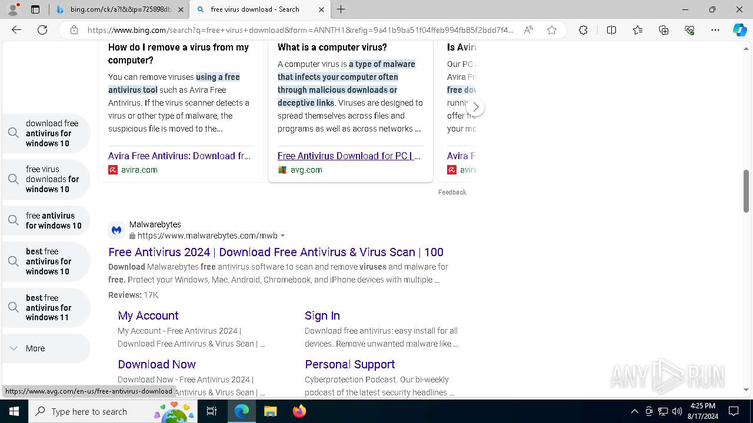Open the Split screen icon
The width and height of the screenshot is (753, 423).
pyautogui.click(x=611, y=30)
